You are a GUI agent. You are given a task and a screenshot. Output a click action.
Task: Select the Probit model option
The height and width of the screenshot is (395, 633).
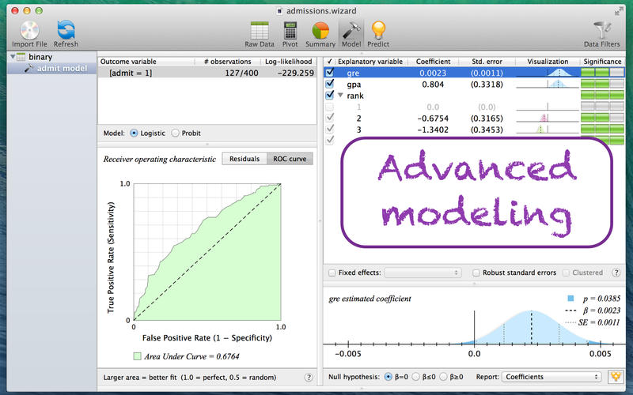point(176,134)
